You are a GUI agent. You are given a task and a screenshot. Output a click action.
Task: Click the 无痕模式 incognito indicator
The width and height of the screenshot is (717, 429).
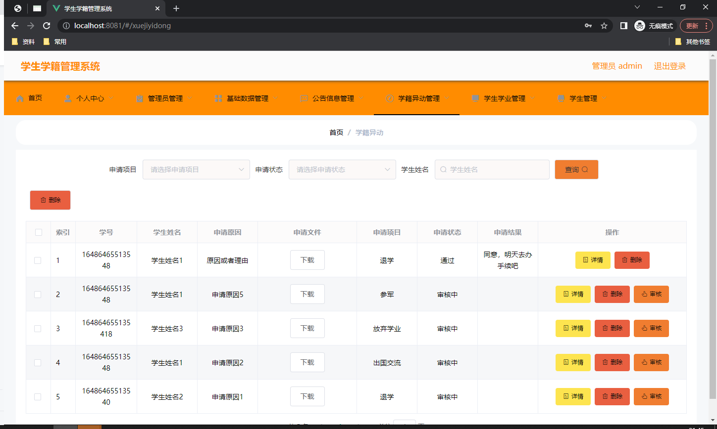[x=655, y=26]
